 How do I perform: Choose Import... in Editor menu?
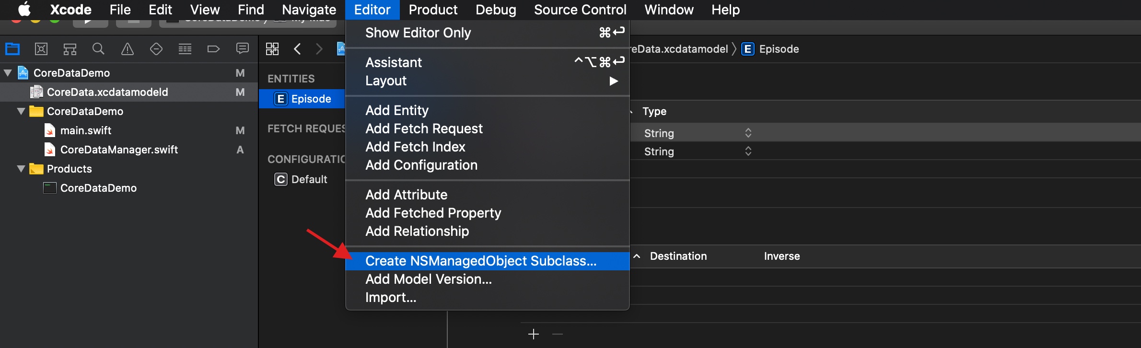pos(487,297)
